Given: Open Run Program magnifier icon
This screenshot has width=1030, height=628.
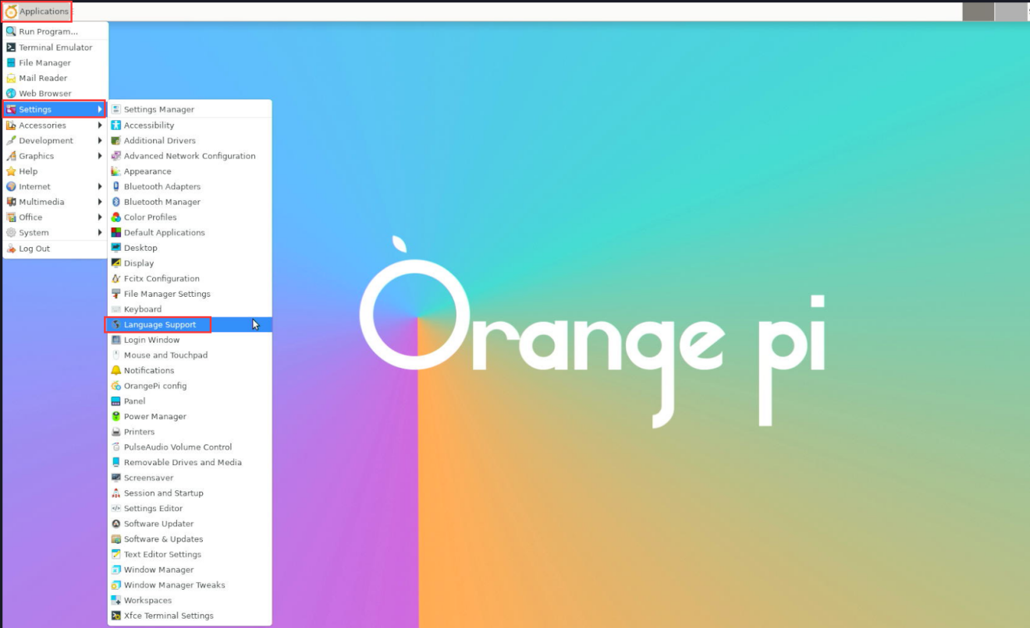Looking at the screenshot, I should (11, 32).
